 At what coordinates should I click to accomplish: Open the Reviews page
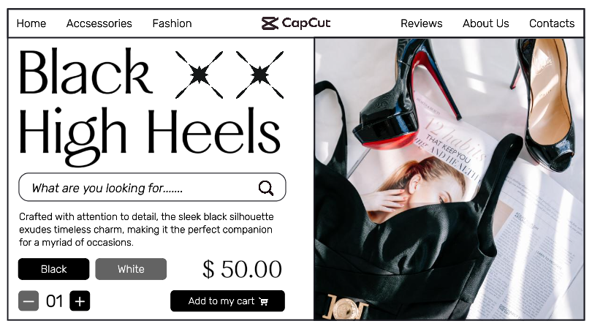point(422,23)
